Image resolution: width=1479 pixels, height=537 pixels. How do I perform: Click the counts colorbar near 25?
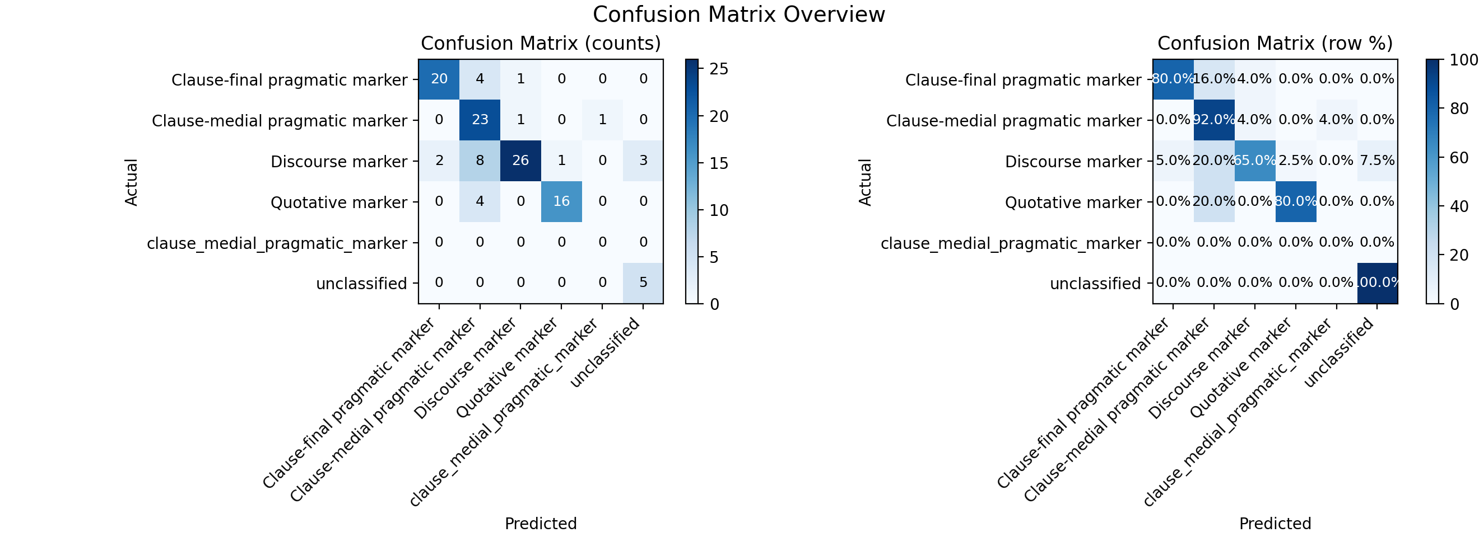pyautogui.click(x=692, y=69)
